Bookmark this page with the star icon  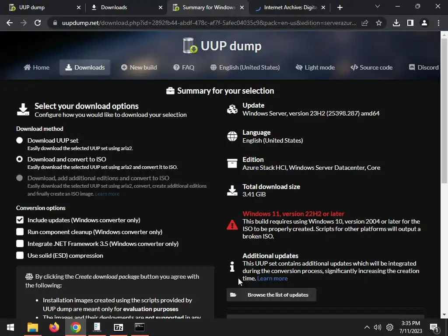[x=379, y=23]
